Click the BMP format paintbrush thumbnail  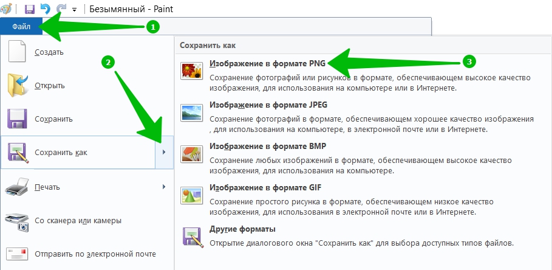(191, 154)
